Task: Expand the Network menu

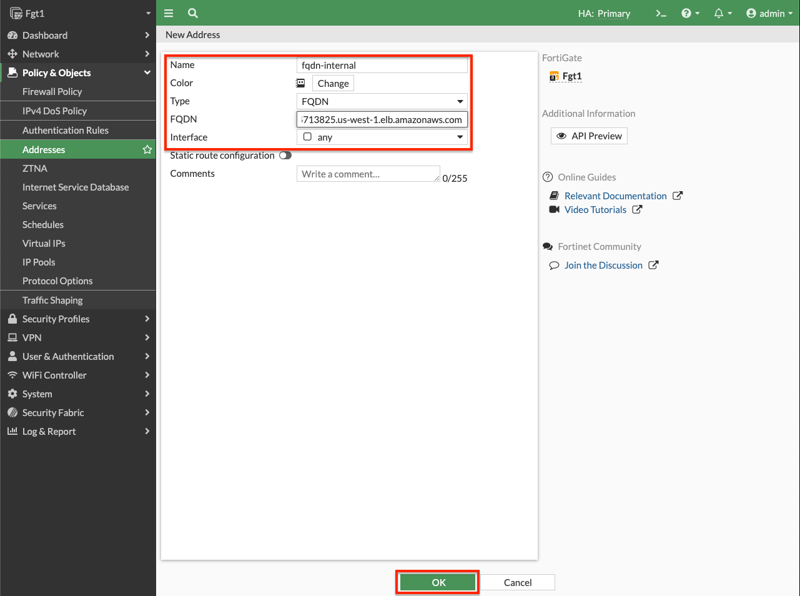Action: [78, 54]
